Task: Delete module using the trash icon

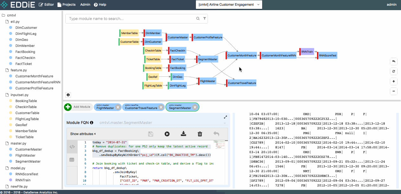Action: point(200,134)
